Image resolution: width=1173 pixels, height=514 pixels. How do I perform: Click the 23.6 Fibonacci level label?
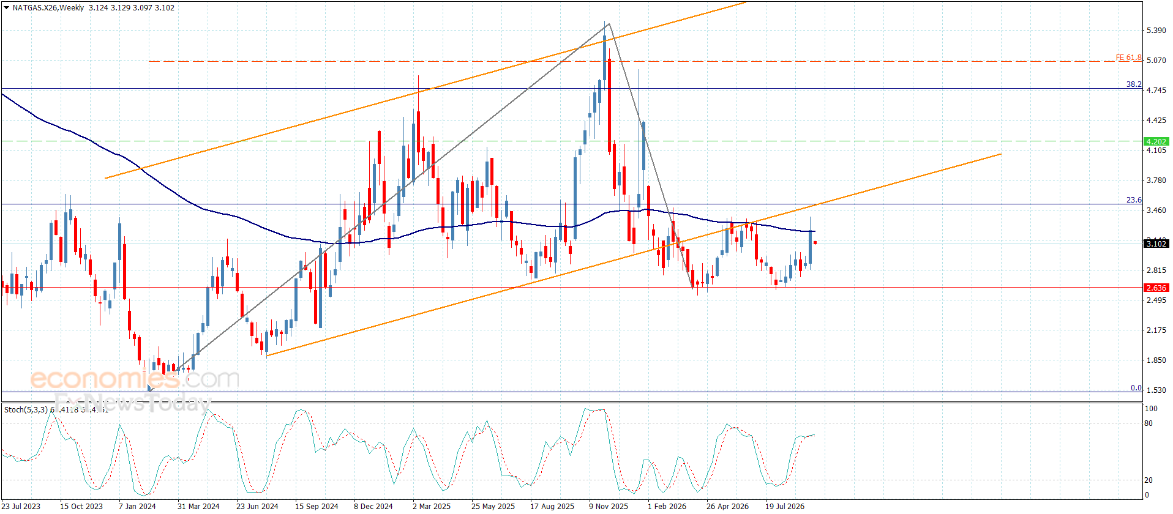(x=1134, y=200)
